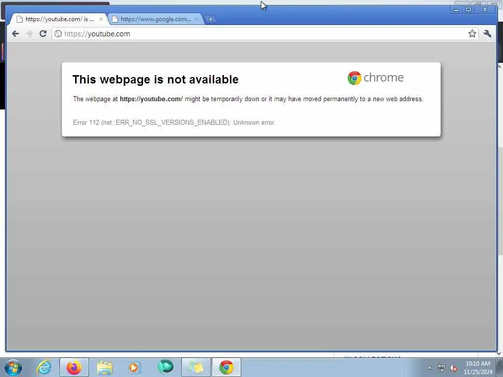The width and height of the screenshot is (503, 377).
Task: Minimize the Chrome window
Action: click(456, 10)
